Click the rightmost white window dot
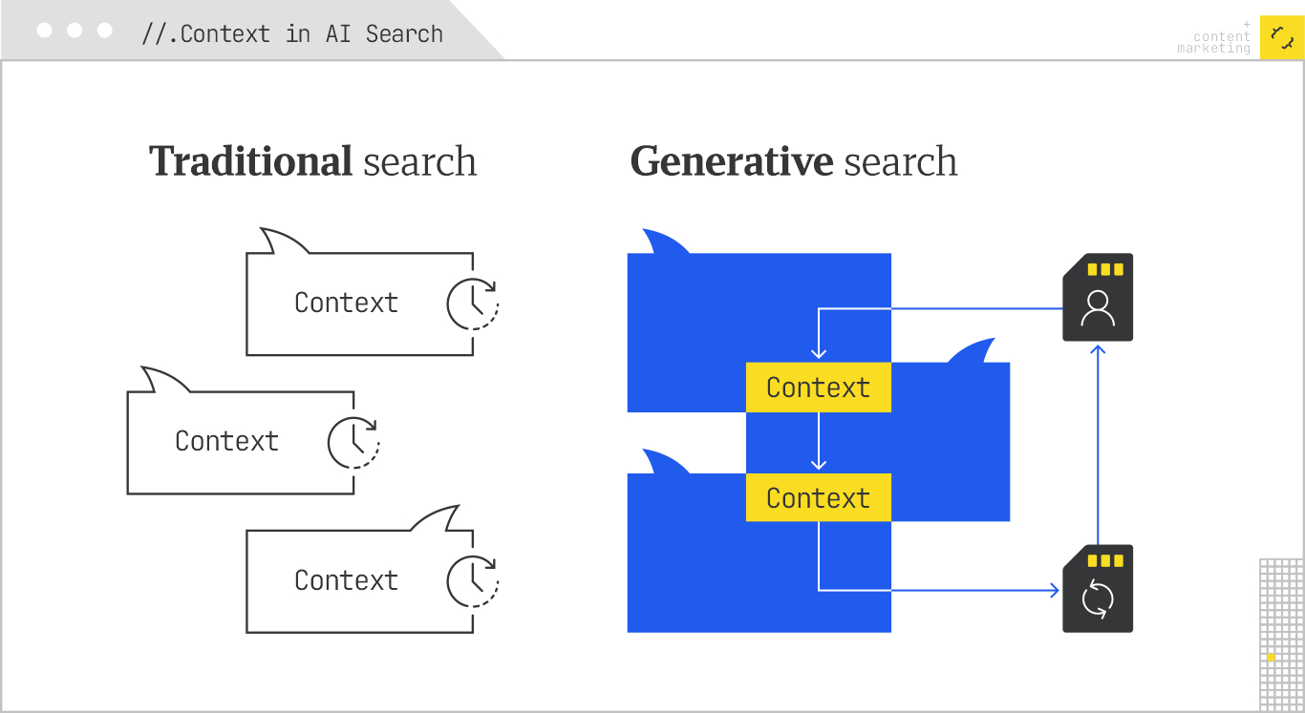The height and width of the screenshot is (713, 1305). click(105, 31)
